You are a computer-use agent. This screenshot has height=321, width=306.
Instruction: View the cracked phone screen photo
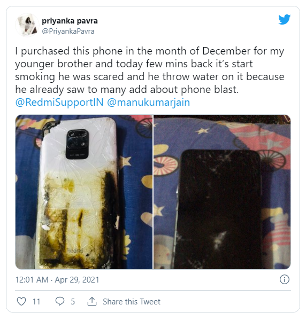tap(222, 192)
